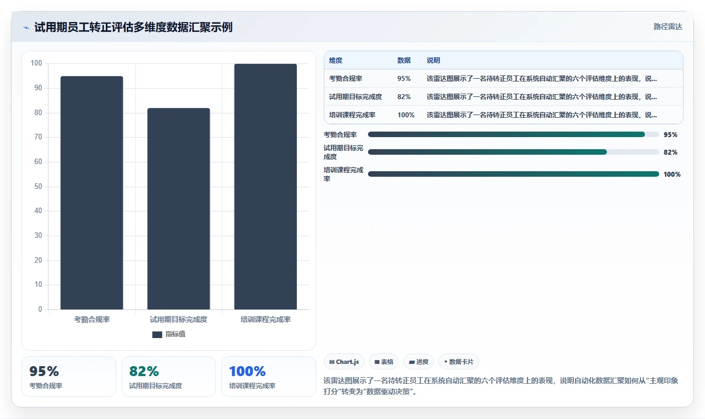Screen dimensions: 705x419
Task: Click the y-axis value 100
Action: [36, 63]
